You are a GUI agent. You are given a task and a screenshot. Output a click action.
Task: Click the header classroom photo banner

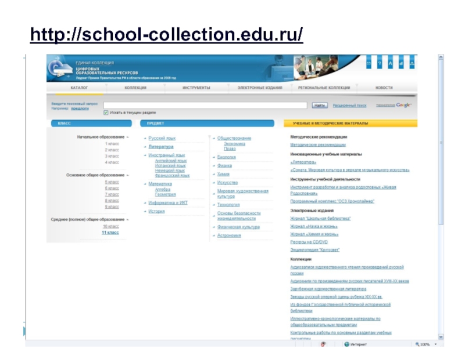316,67
